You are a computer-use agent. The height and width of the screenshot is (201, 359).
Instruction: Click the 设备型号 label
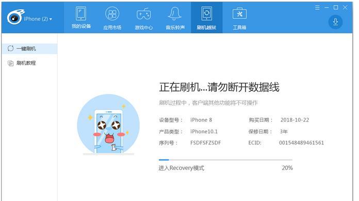click(x=171, y=120)
